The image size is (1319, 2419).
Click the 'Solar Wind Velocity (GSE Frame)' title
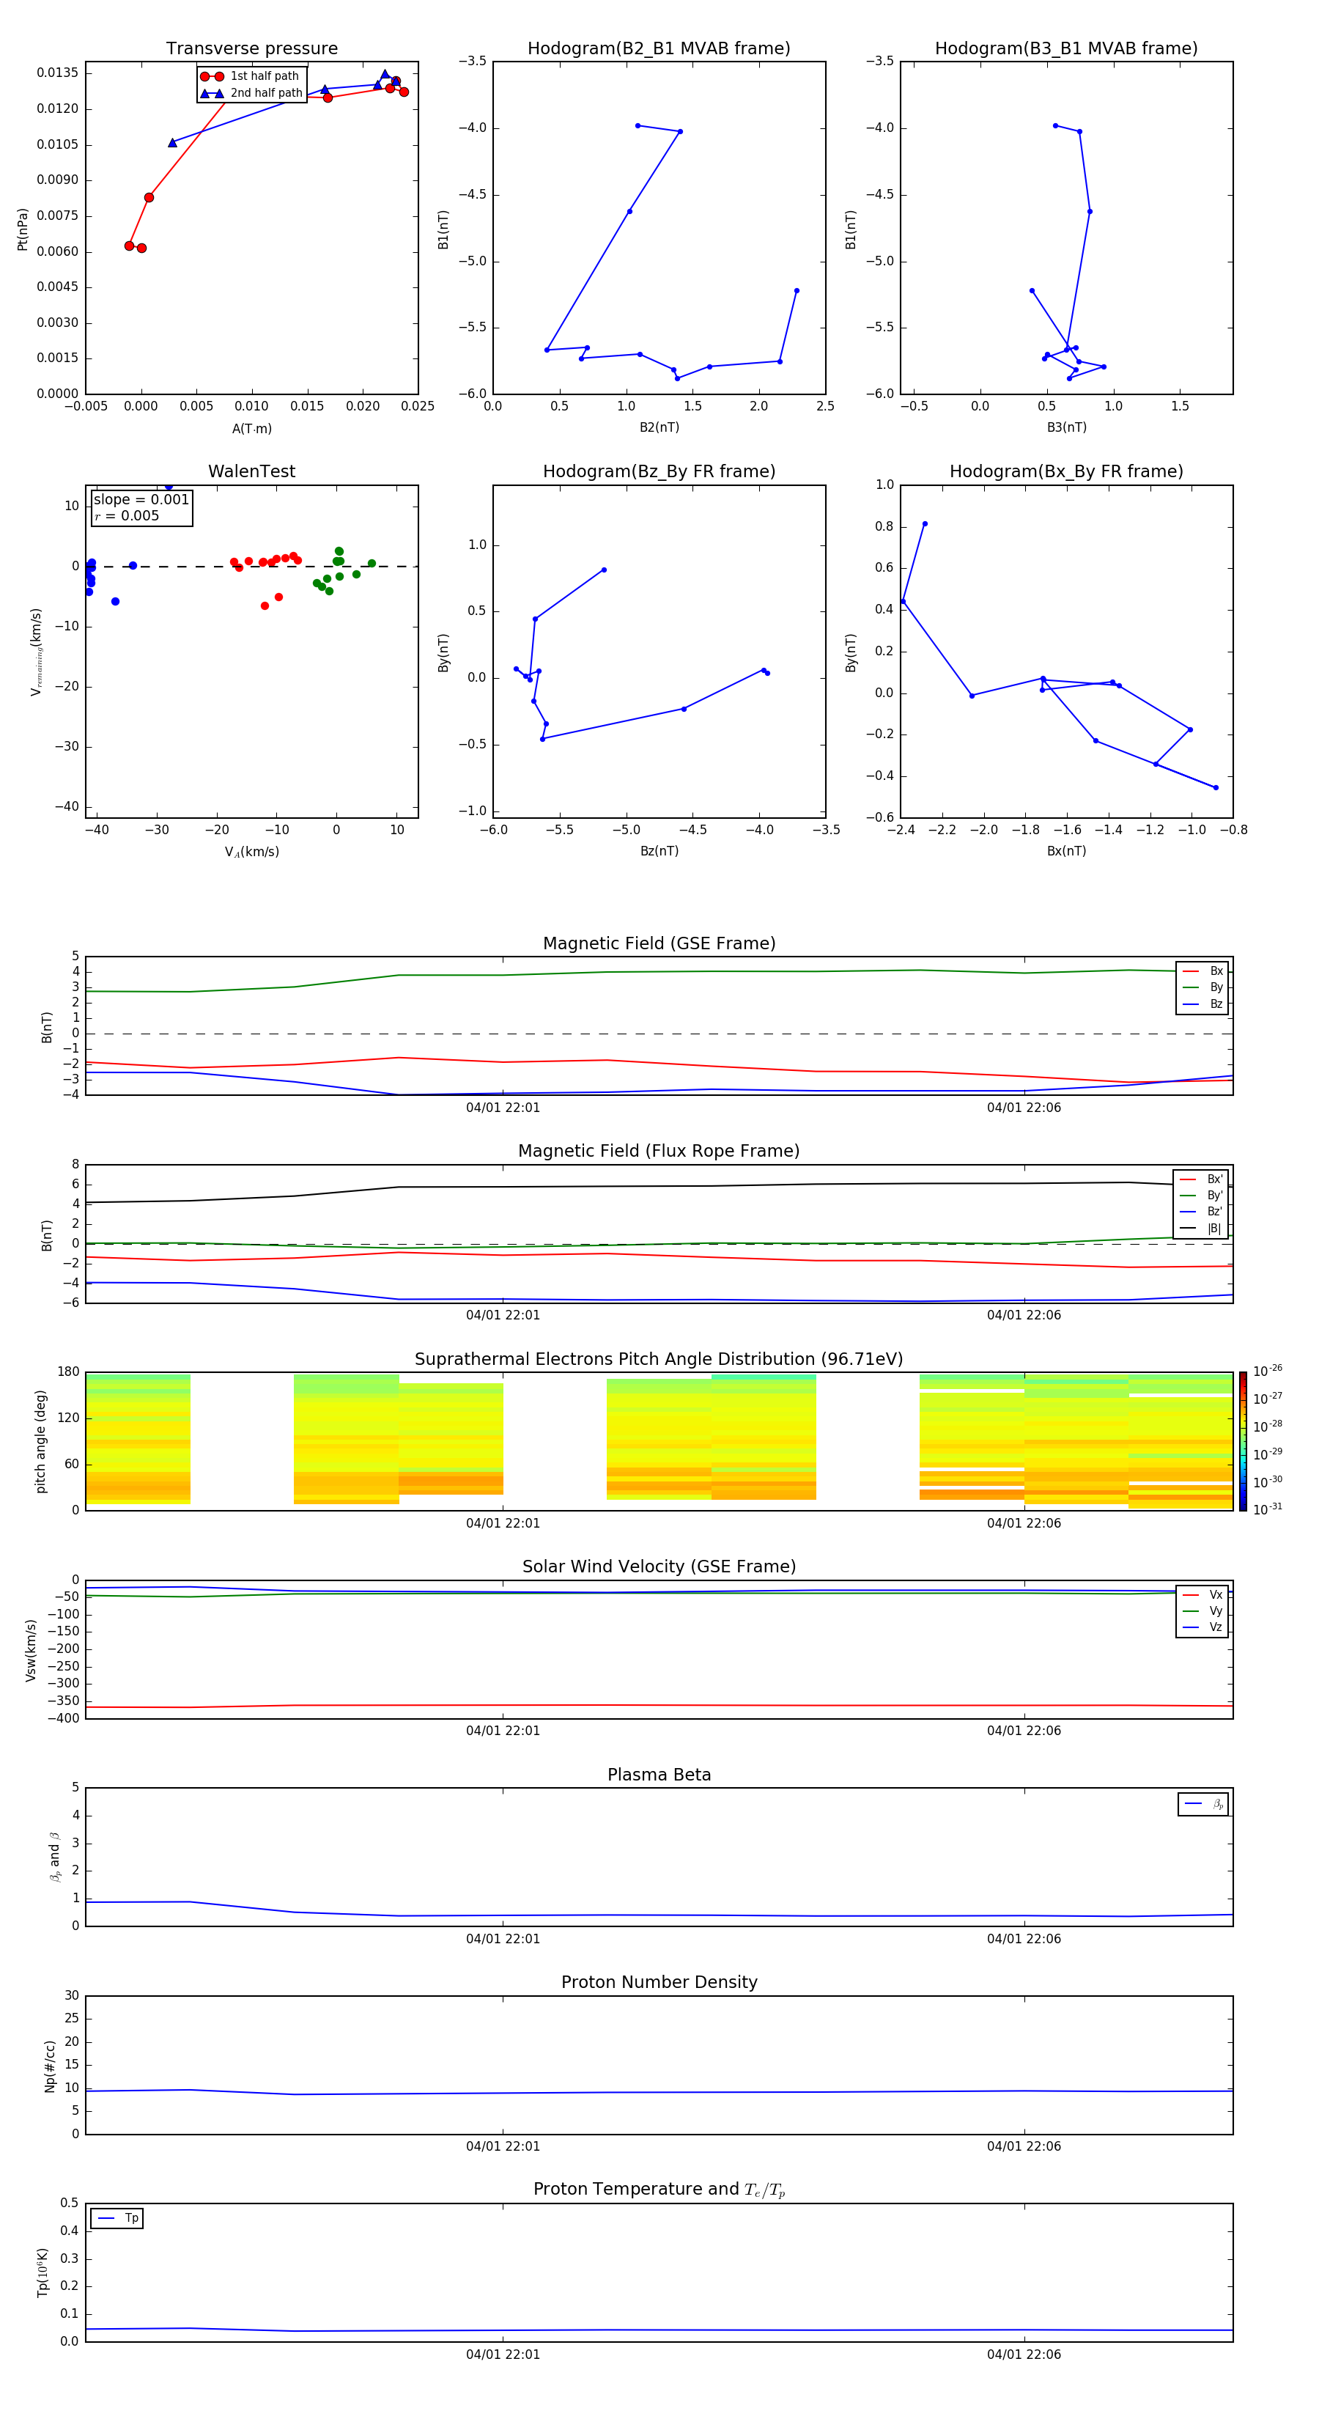coord(659,1566)
